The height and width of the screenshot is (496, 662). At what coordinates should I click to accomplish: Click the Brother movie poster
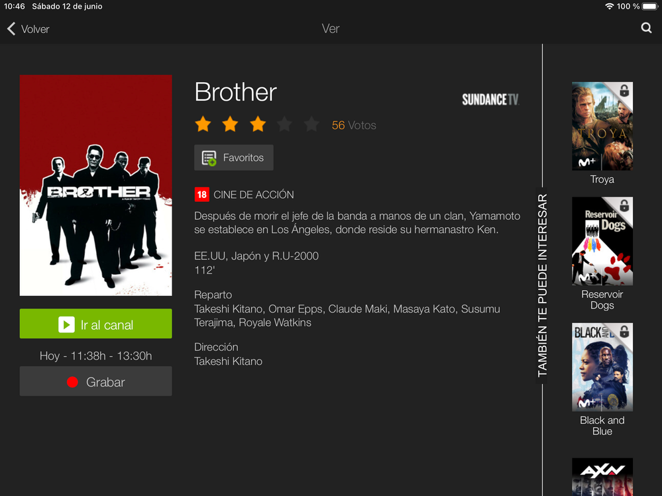coord(96,185)
